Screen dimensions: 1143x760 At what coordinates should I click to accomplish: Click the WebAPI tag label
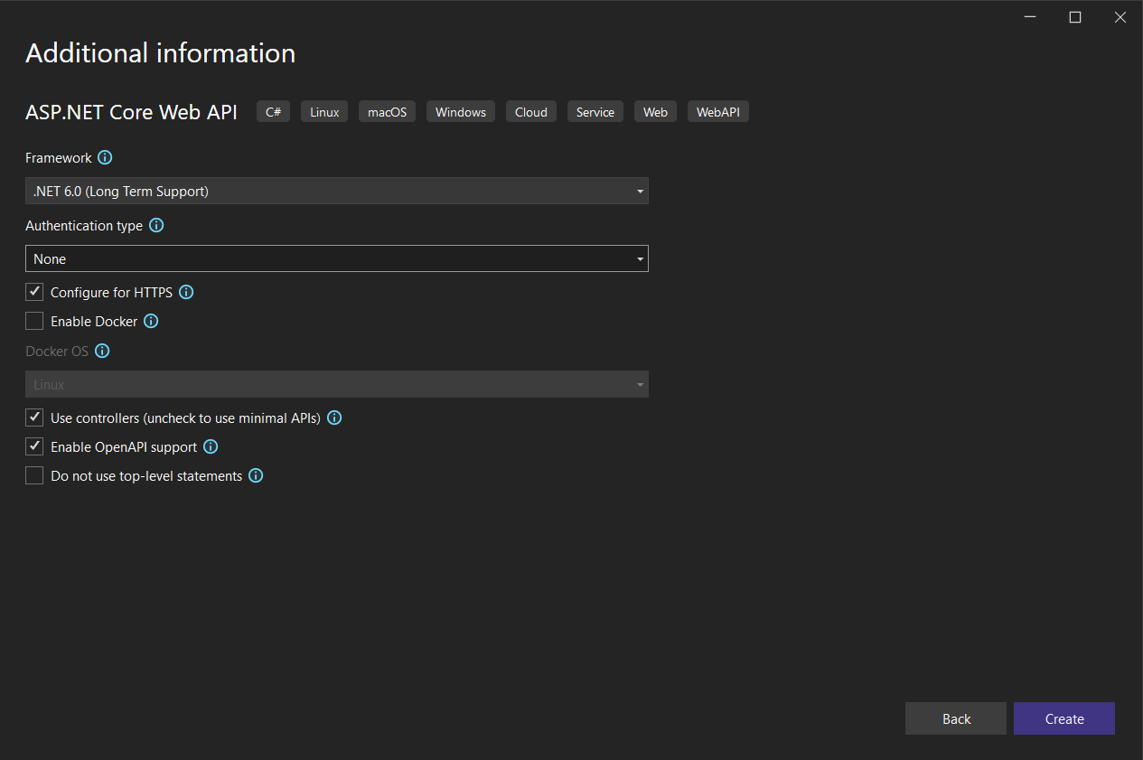[718, 112]
